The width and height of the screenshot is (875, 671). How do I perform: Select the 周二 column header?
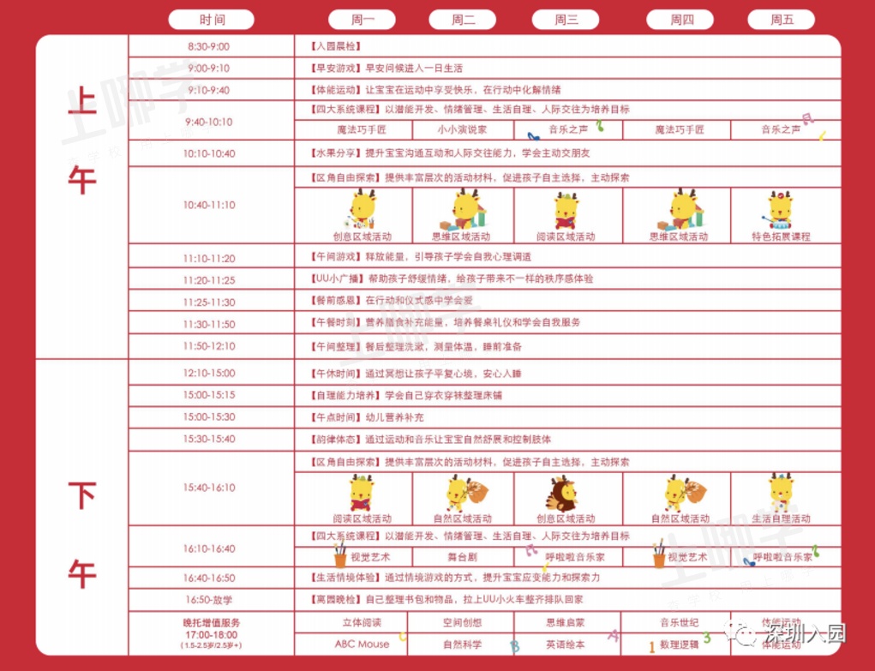(463, 20)
